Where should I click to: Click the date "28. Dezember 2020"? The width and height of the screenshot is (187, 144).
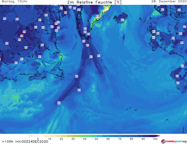click(x=169, y=2)
